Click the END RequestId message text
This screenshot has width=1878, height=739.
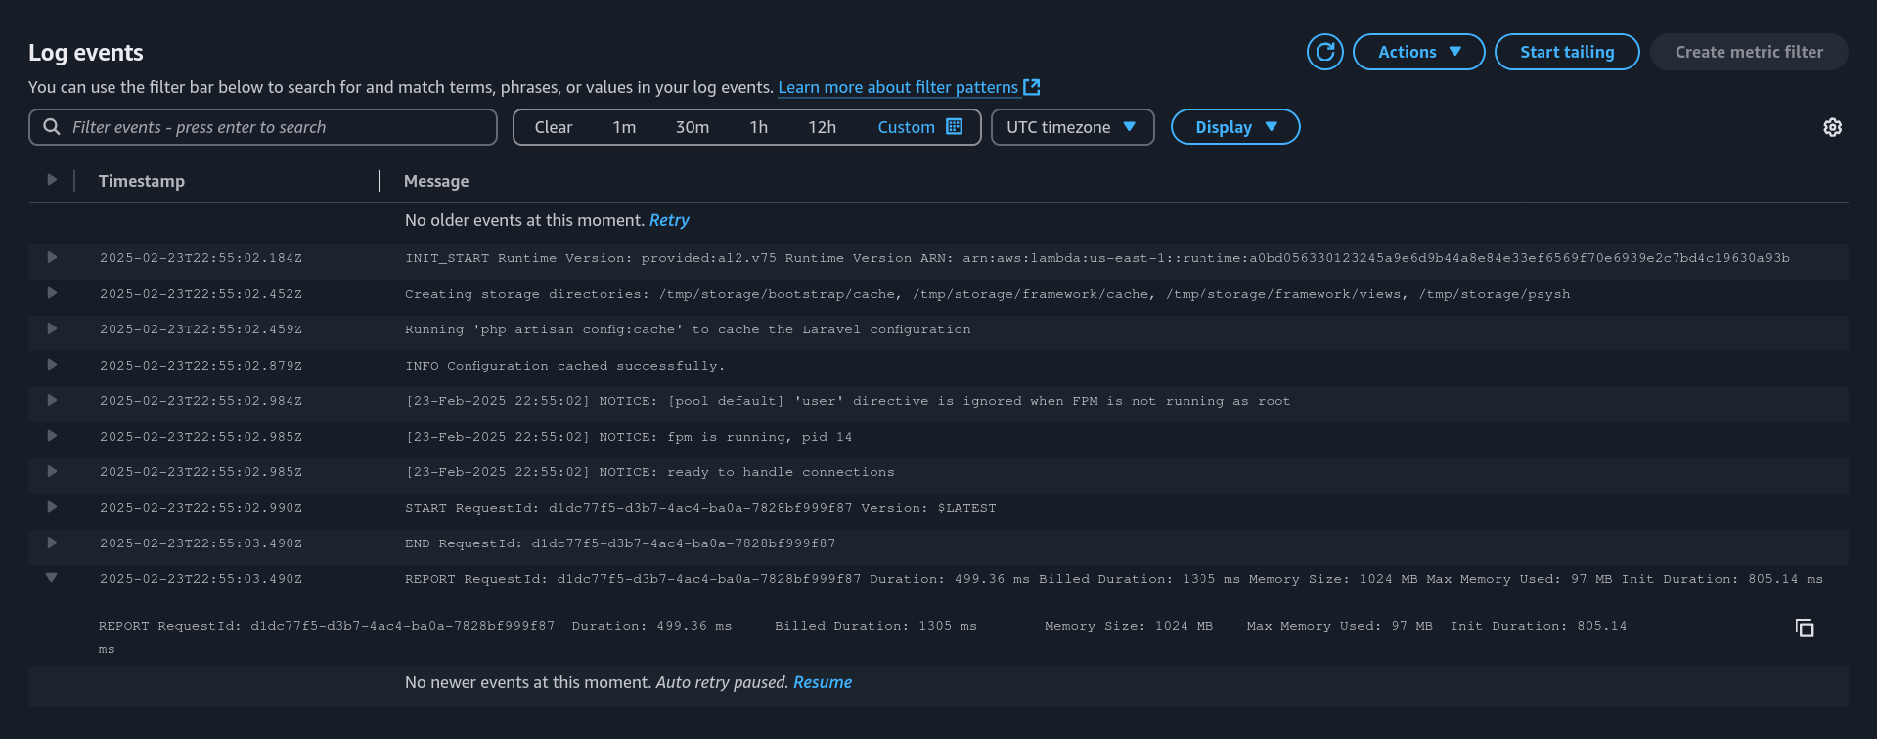pos(620,543)
